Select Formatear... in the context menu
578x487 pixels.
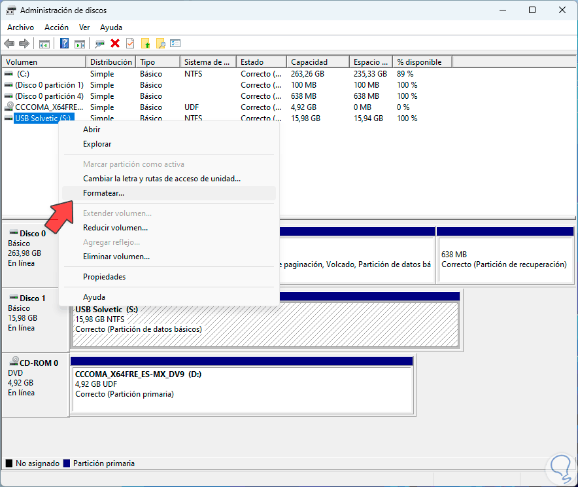coord(169,193)
